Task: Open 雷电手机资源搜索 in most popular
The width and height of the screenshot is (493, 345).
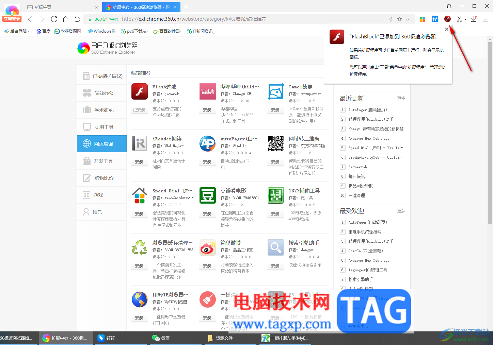Action: pyautogui.click(x=365, y=232)
